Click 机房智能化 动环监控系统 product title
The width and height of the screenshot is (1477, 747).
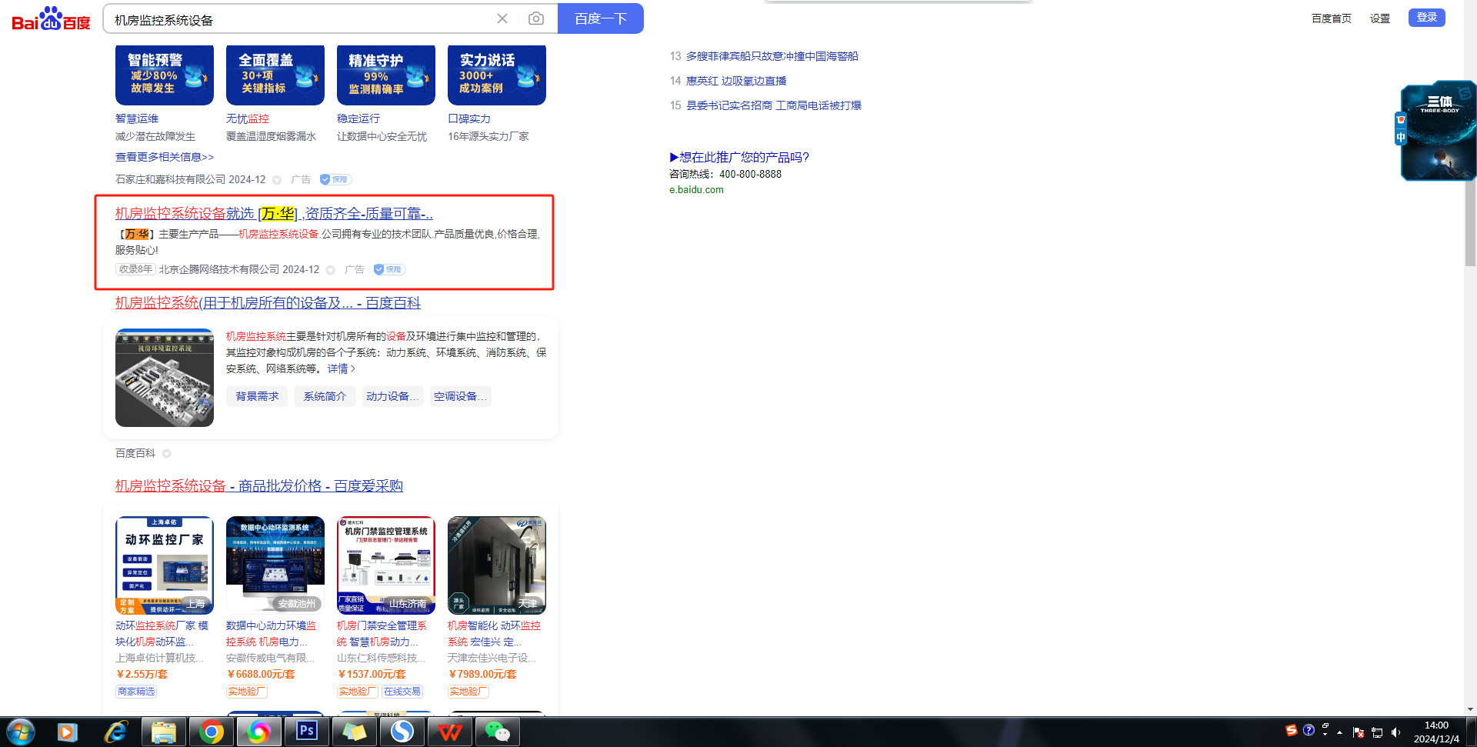click(494, 634)
